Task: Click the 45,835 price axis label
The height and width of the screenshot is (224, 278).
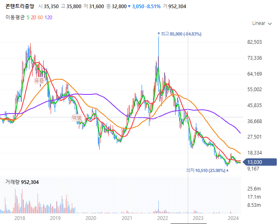Action: tap(254, 105)
